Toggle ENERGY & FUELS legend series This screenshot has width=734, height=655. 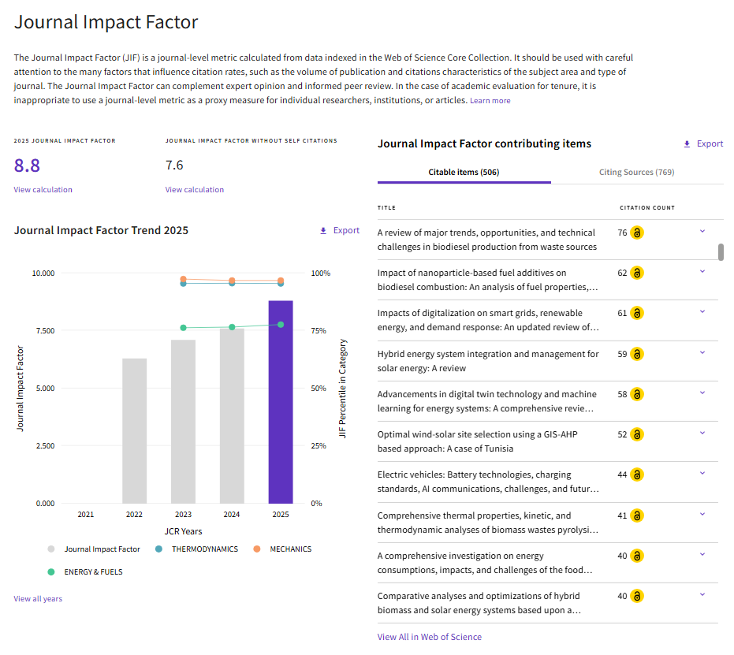tap(84, 572)
